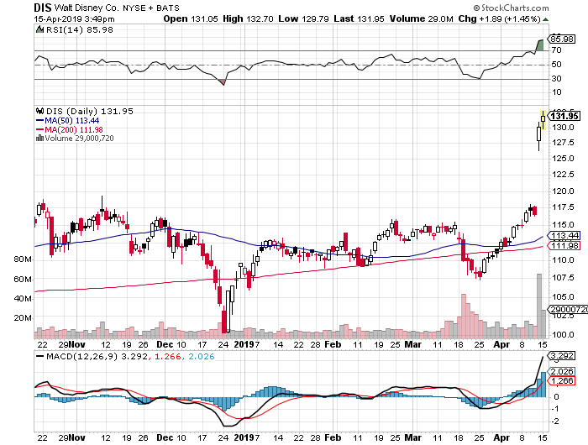Viewport: 588px width, 445px height.
Task: Click the 40M volume axis label
Action: coord(23,299)
